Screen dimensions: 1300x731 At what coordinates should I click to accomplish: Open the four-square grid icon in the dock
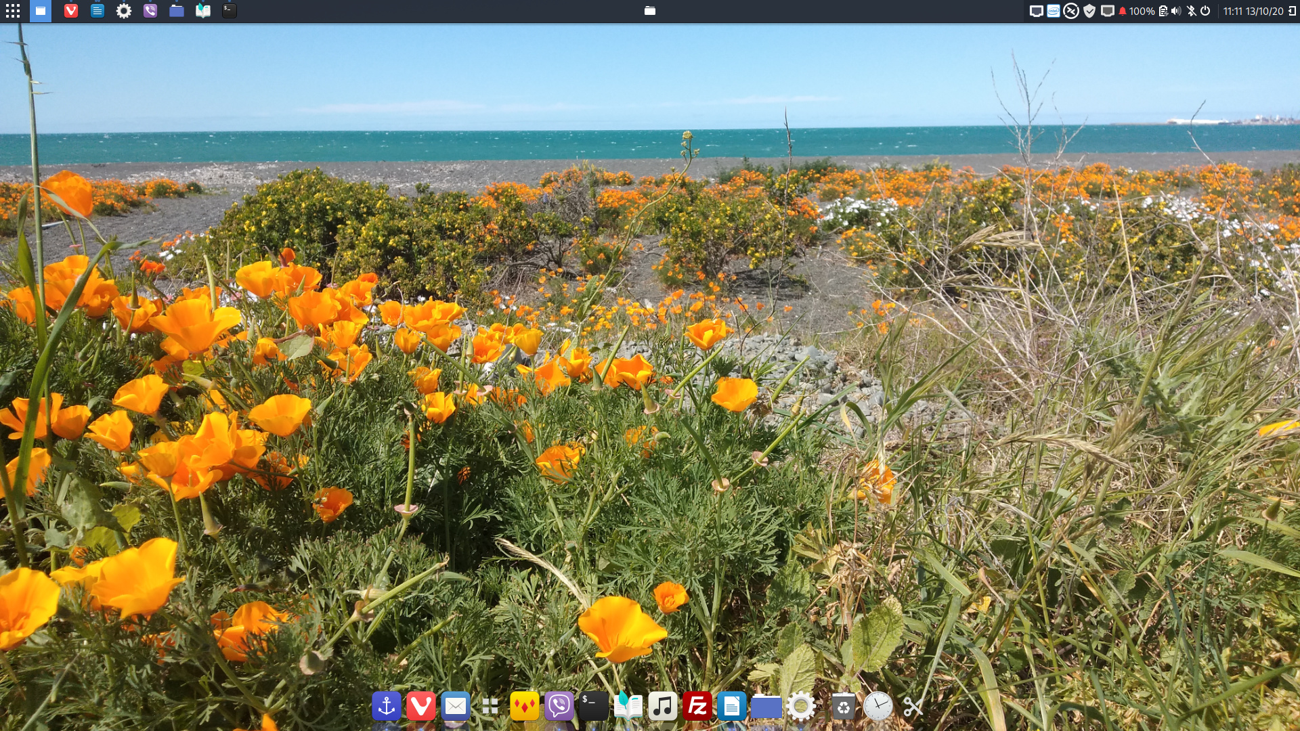[490, 707]
